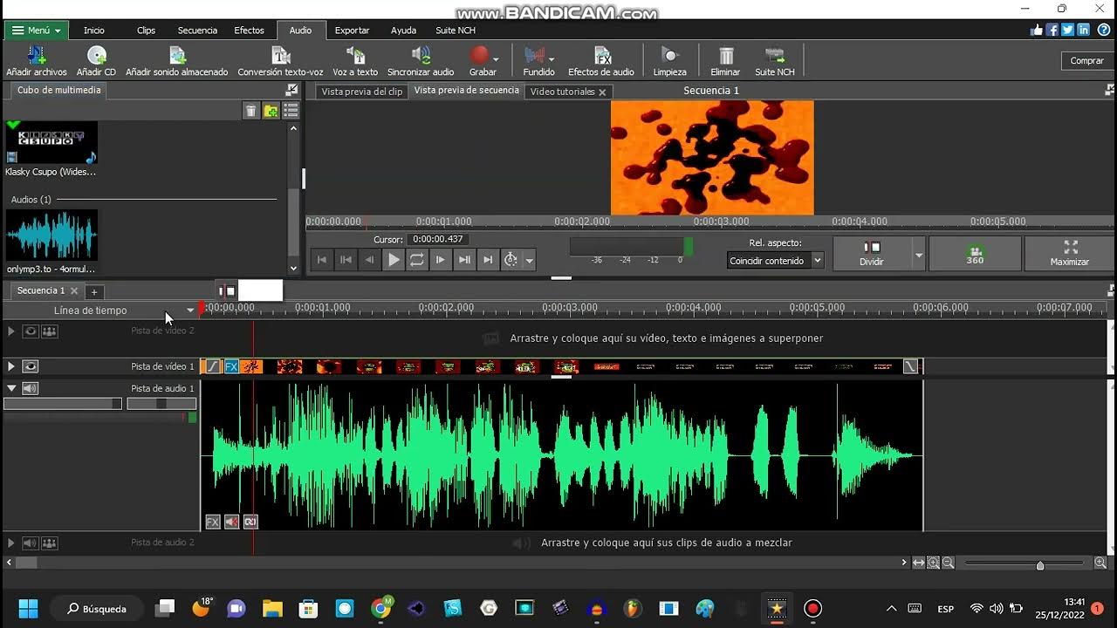Toggle loop playback
The image size is (1117, 628).
point(417,260)
